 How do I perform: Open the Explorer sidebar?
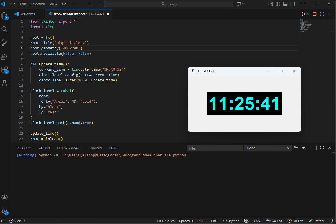pos(5,16)
